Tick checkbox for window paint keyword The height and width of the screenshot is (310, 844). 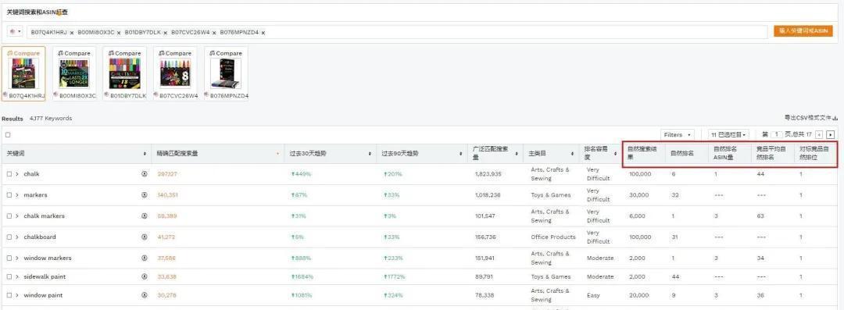click(9, 295)
